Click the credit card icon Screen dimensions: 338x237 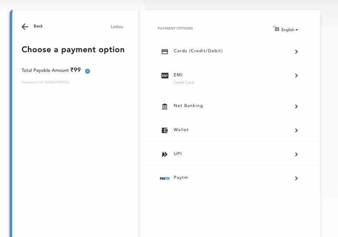165,51
